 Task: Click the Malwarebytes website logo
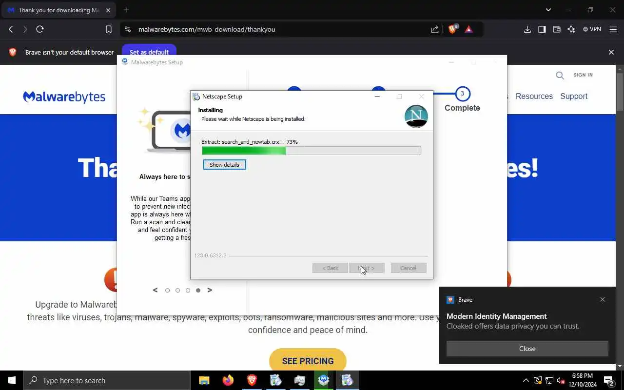tap(64, 97)
